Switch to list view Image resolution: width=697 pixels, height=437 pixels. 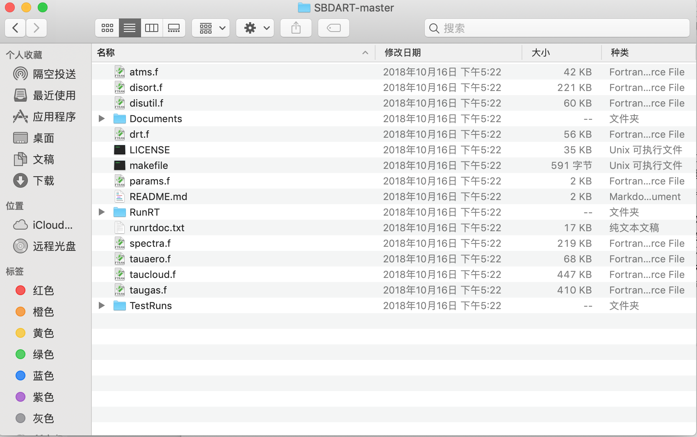coord(130,28)
